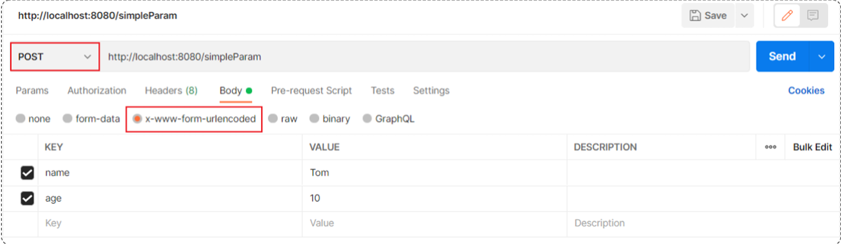The image size is (841, 244).
Task: Send the request with Send button
Action: (x=782, y=57)
